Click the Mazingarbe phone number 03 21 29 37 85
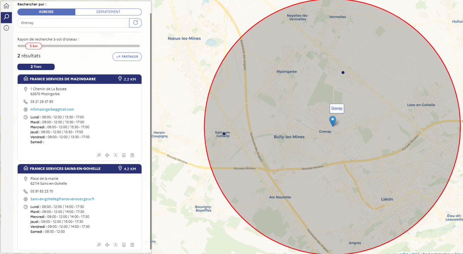The image size is (463, 254). (x=42, y=102)
